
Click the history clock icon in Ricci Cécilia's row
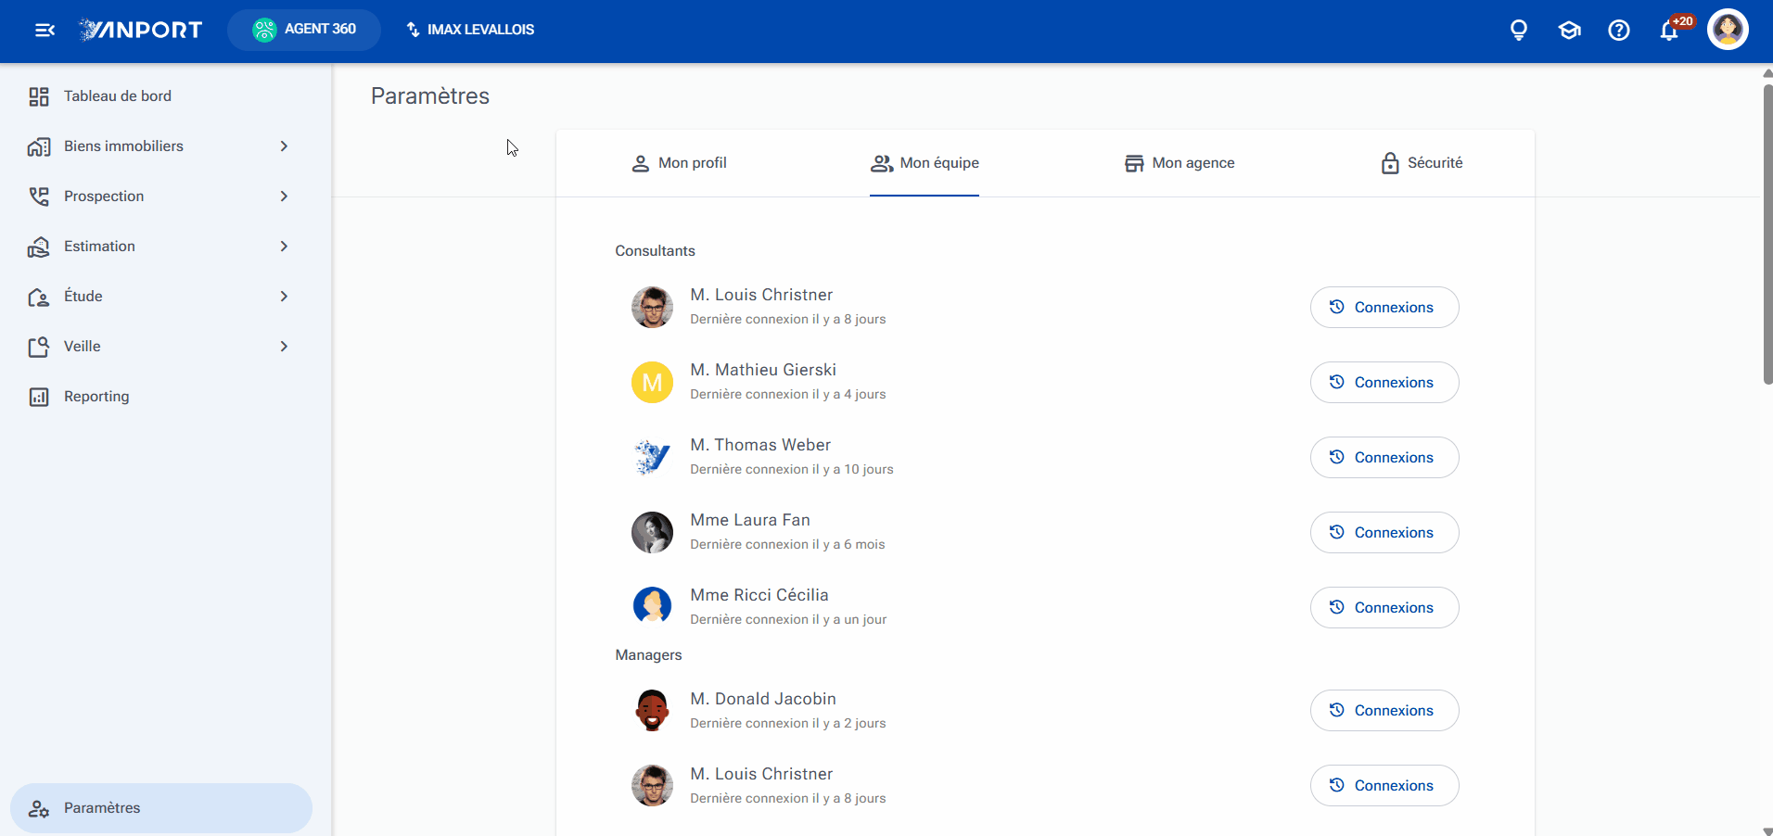(1336, 607)
